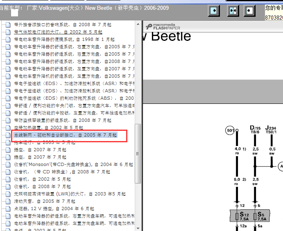Screen dimensions: 283x231
Task: Open 无照明距离调节装置 (LWR)的大灯, 自 2003 年5 月起
Action: click(x=70, y=194)
